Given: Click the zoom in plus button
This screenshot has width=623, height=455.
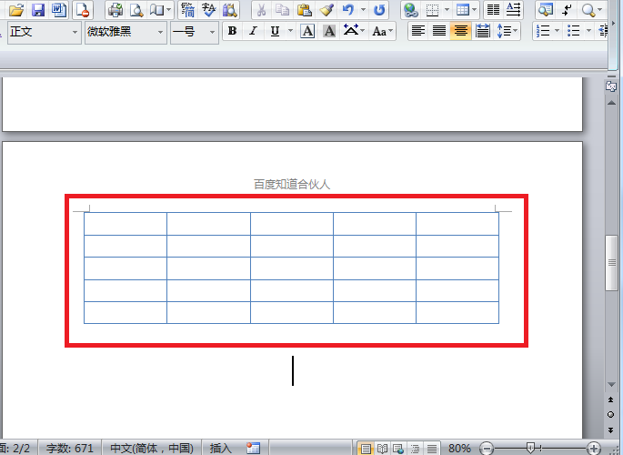Looking at the screenshot, I should 594,449.
